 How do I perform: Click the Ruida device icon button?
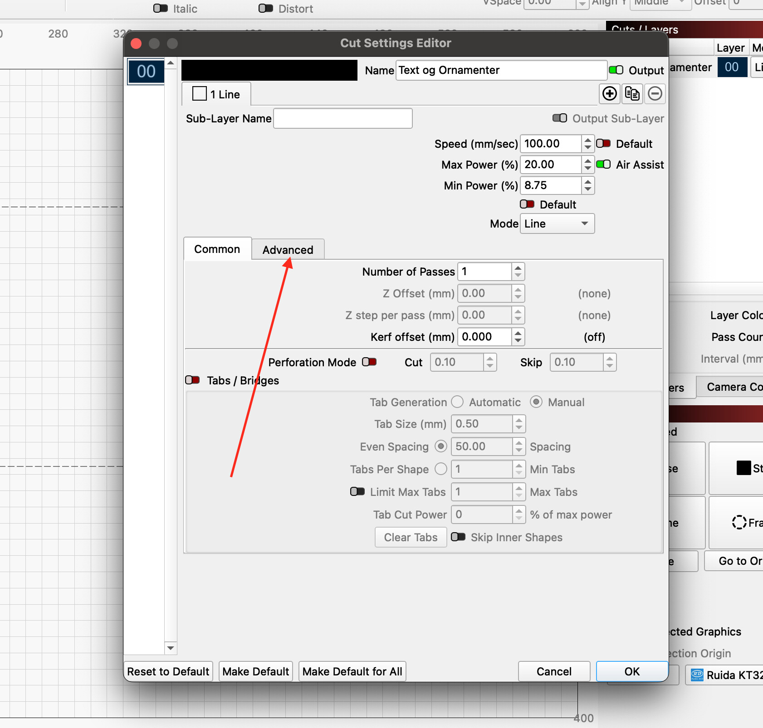(697, 675)
